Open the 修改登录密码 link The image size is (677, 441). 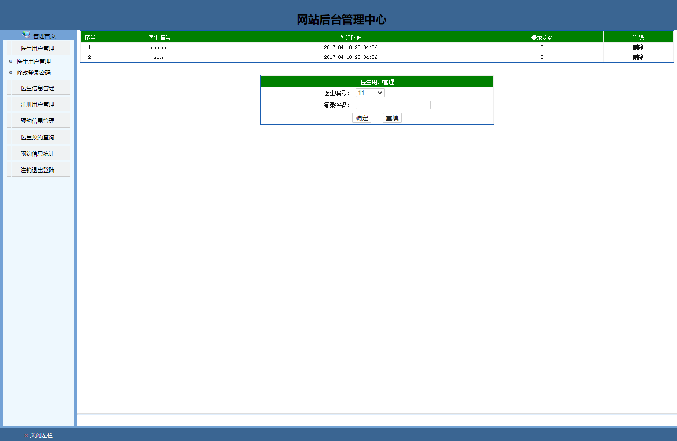click(x=34, y=72)
